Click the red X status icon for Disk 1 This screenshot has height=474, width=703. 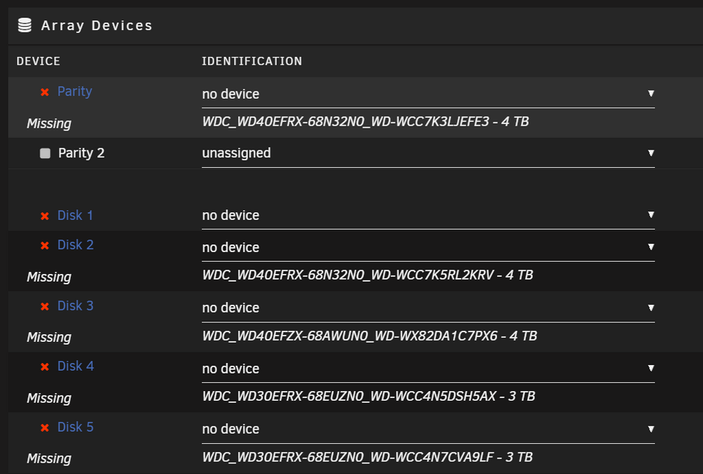pyautogui.click(x=45, y=216)
